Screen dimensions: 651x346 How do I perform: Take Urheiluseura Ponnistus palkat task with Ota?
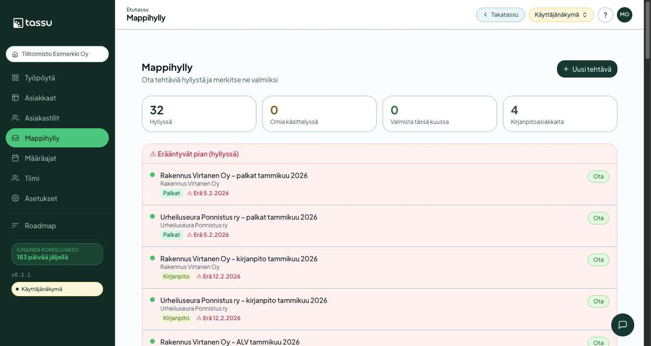(x=598, y=218)
